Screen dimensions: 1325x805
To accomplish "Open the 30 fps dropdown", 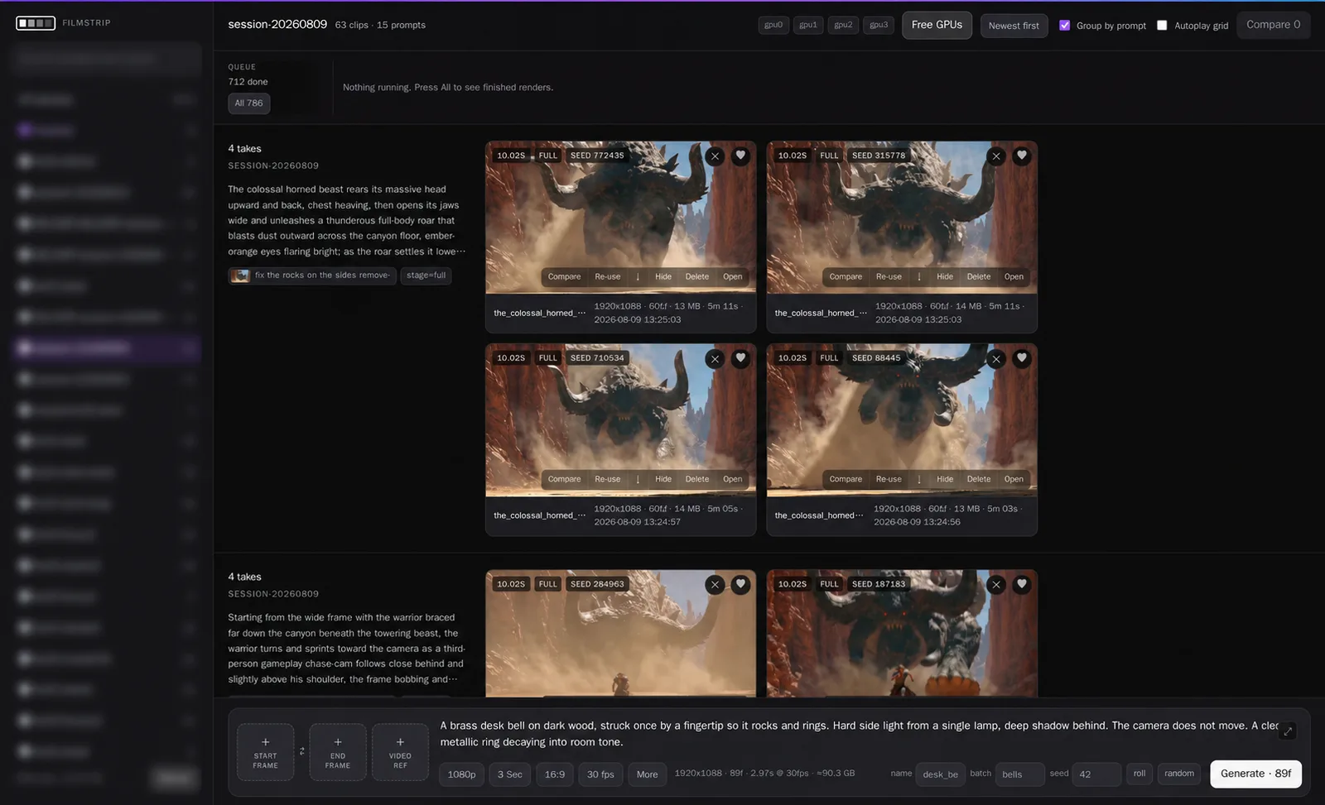I will click(600, 774).
